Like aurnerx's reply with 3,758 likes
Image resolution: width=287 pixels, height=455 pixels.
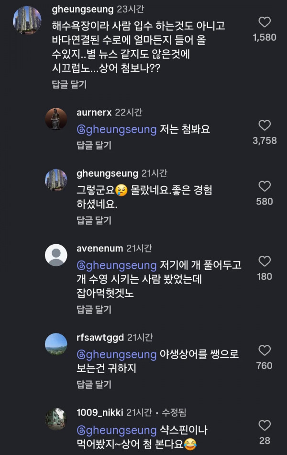pyautogui.click(x=265, y=125)
